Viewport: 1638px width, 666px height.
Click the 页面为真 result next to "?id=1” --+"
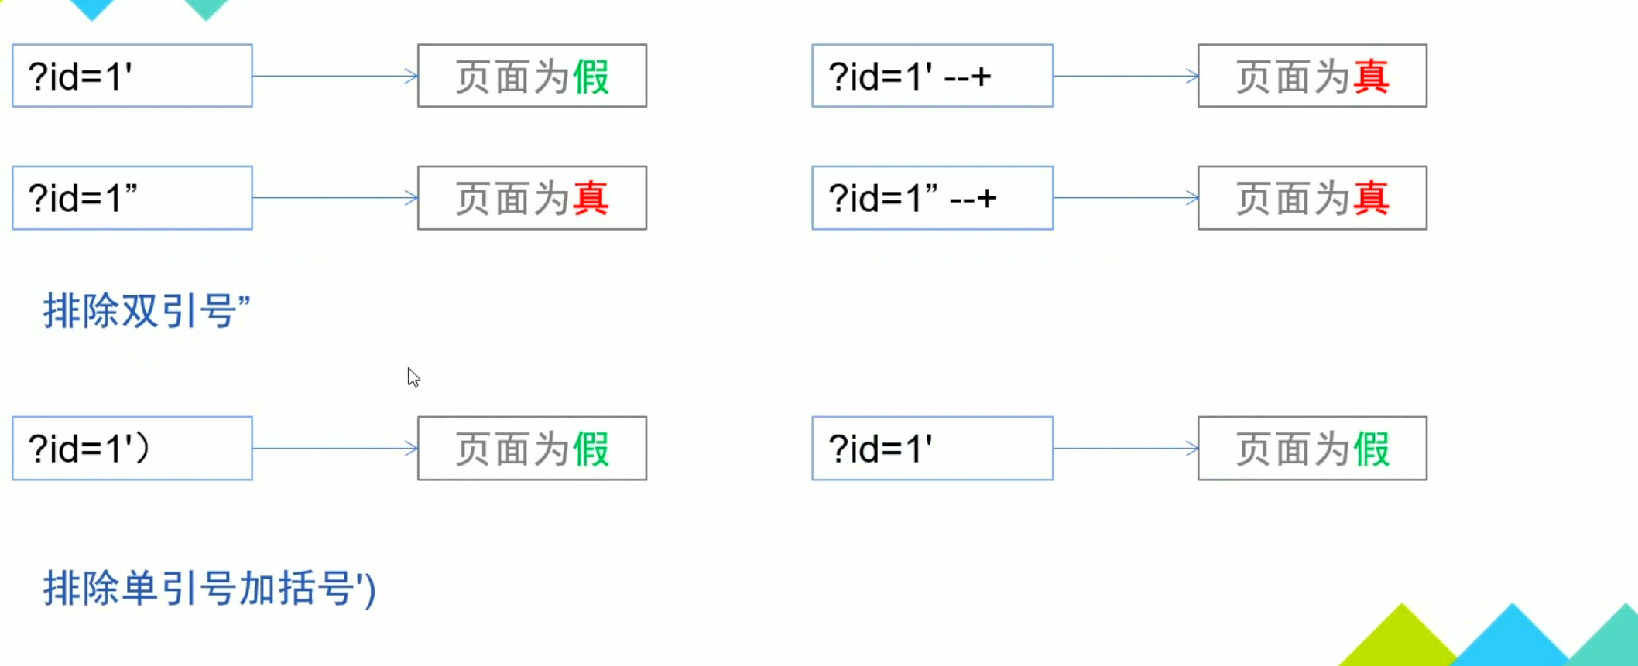1312,198
